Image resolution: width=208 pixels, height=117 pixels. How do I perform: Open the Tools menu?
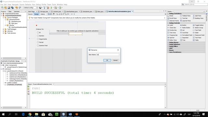click(54, 5)
